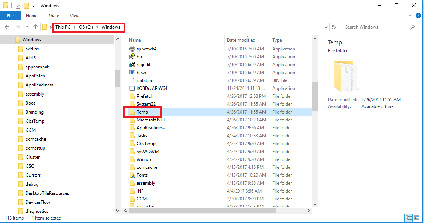This screenshot has width=424, height=223.
Task: Click the navigation pane scrollbar thumb
Action: tap(117, 78)
